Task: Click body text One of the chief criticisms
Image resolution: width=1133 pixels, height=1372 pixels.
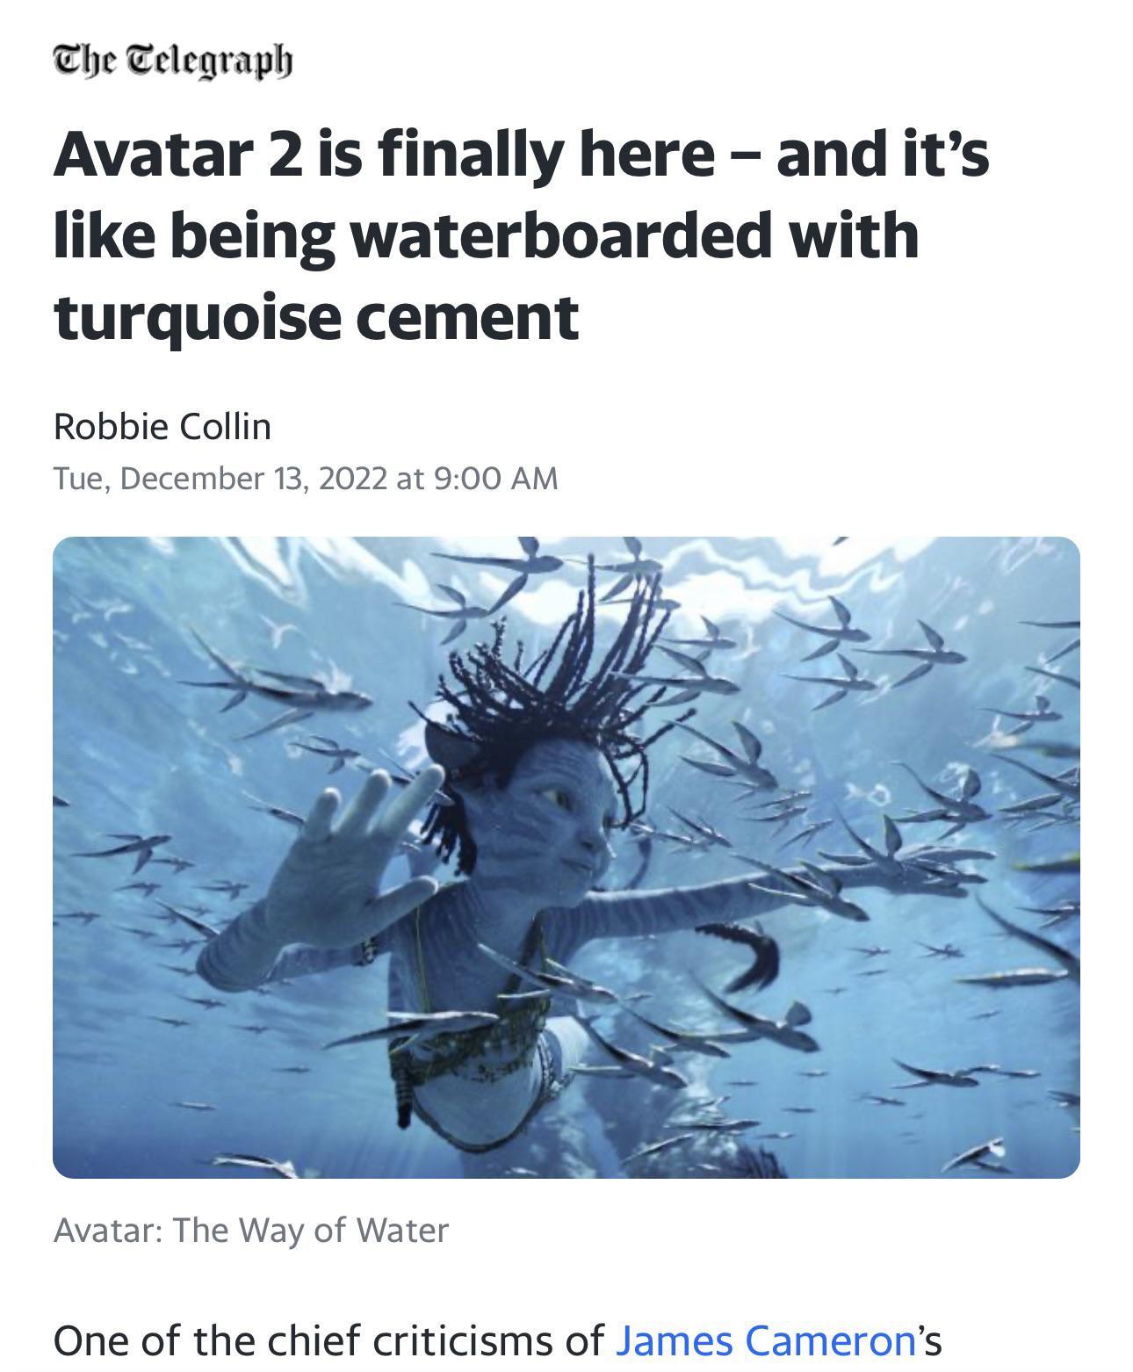Action: pos(328,1341)
